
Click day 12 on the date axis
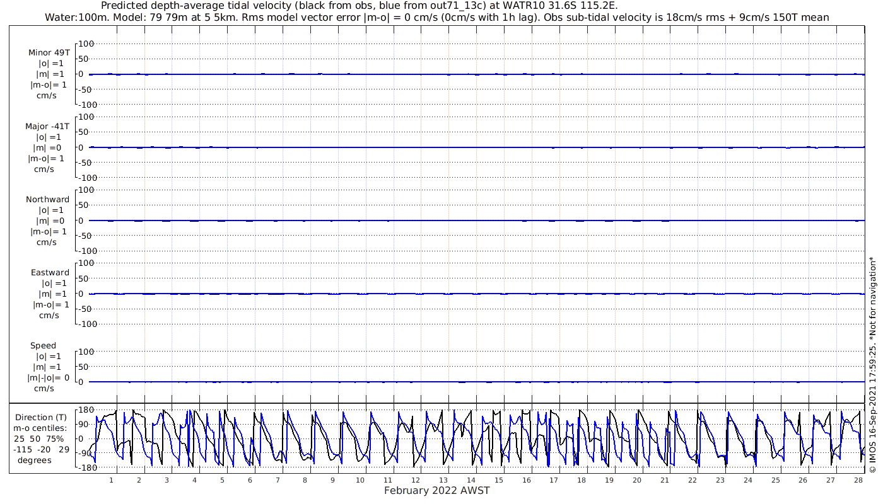pyautogui.click(x=416, y=480)
